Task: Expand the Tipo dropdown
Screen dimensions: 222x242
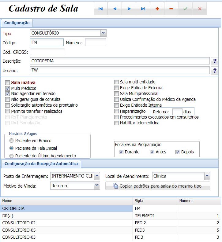Action: click(x=103, y=33)
